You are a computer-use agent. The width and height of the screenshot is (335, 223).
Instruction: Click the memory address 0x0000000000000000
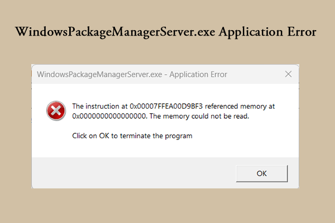tap(109, 116)
